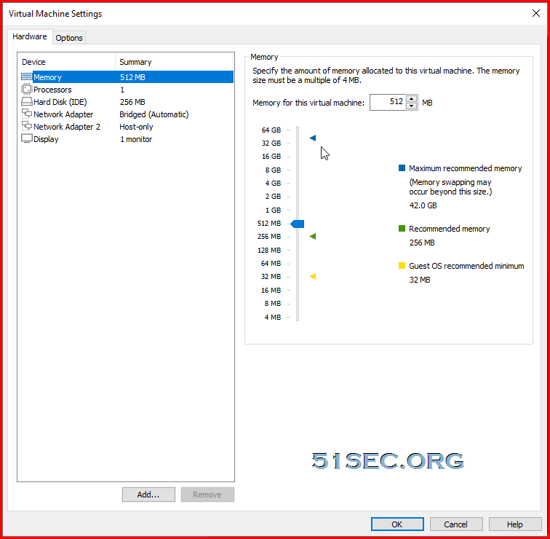Click the 128 MB scale label
This screenshot has width=550, height=539.
click(x=269, y=250)
